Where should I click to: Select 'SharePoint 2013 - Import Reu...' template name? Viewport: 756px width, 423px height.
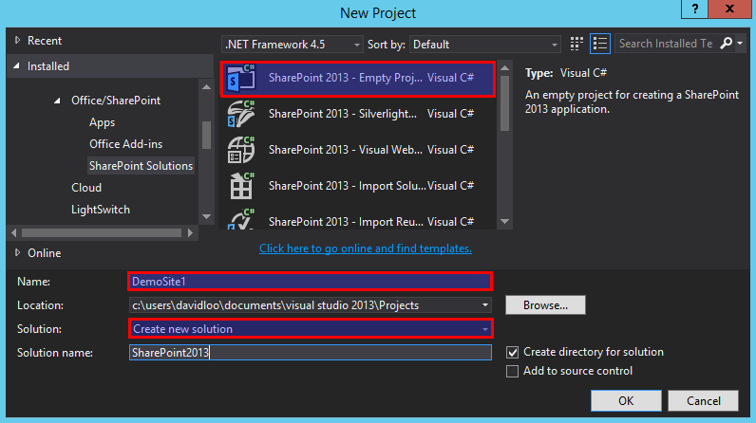pyautogui.click(x=346, y=222)
